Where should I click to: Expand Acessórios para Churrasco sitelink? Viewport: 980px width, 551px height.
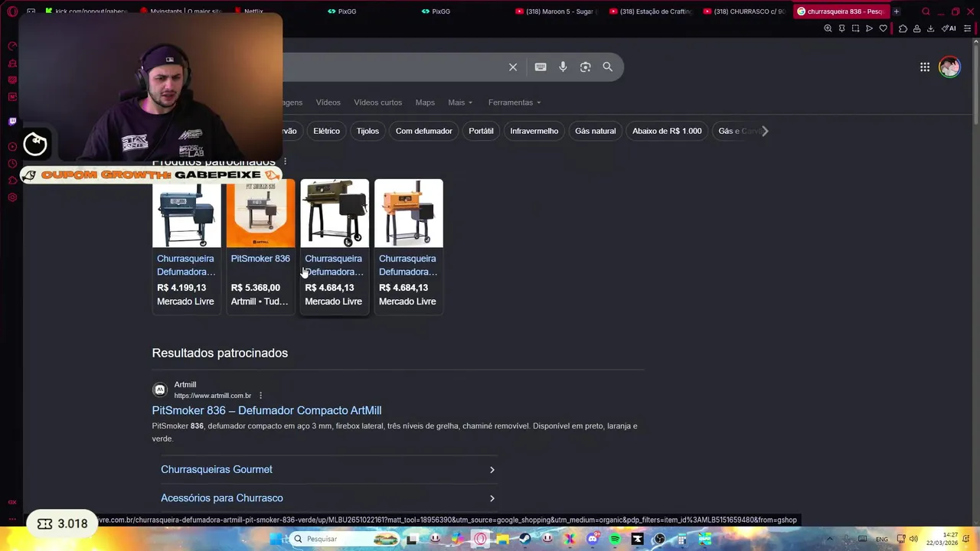pos(328,498)
